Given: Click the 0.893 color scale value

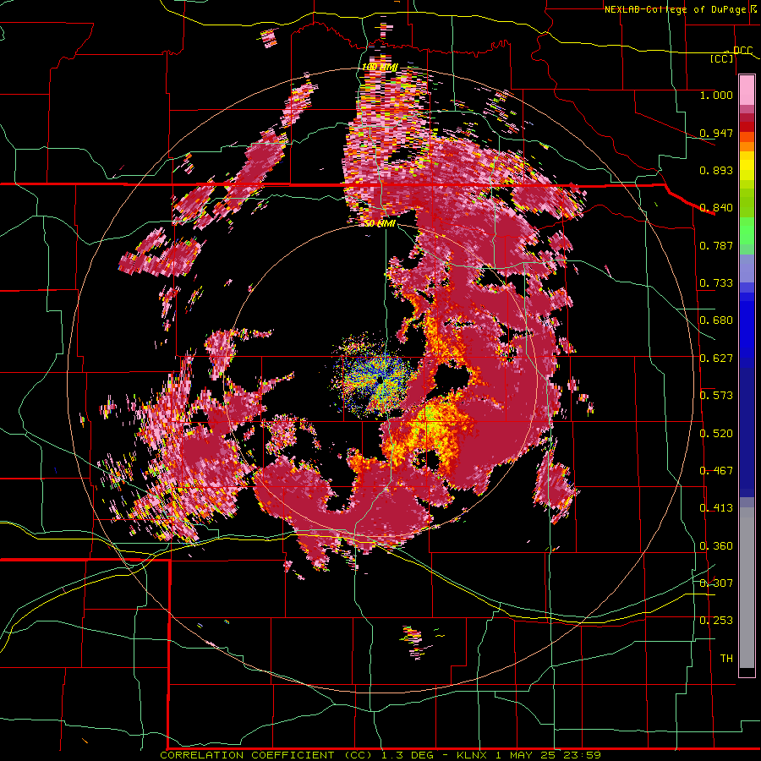Looking at the screenshot, I should (716, 170).
